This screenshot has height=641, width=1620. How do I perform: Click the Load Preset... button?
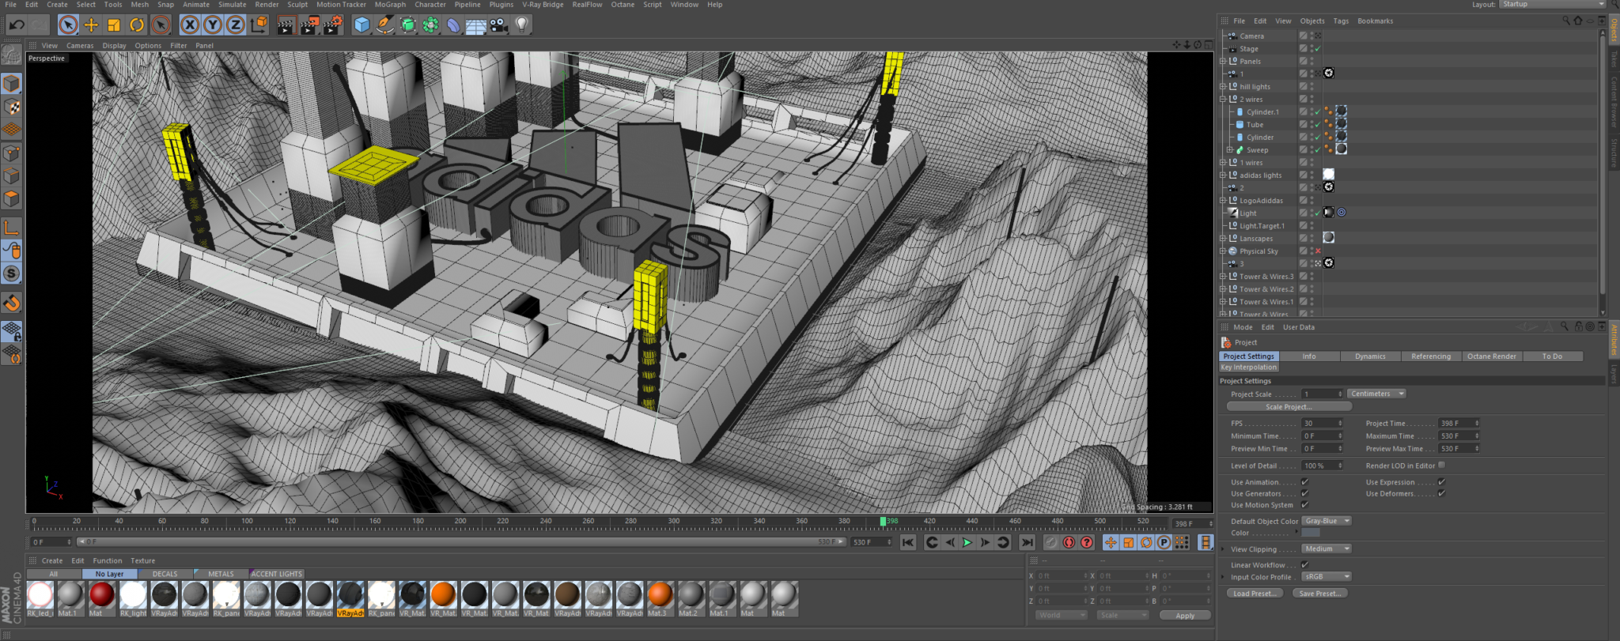[1255, 594]
